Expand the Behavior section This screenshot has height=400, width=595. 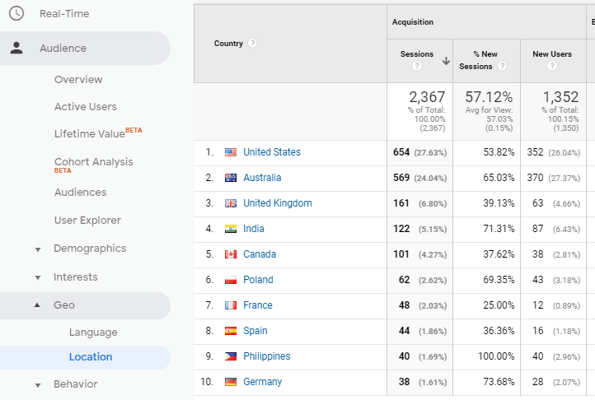(38, 385)
